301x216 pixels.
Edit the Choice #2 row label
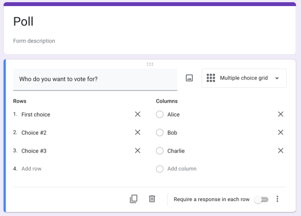34,133
